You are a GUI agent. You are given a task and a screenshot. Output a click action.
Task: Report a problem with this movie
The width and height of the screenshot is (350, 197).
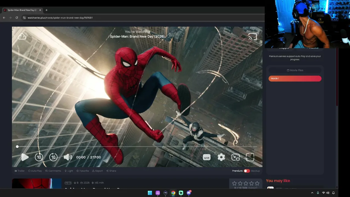tap(97, 171)
